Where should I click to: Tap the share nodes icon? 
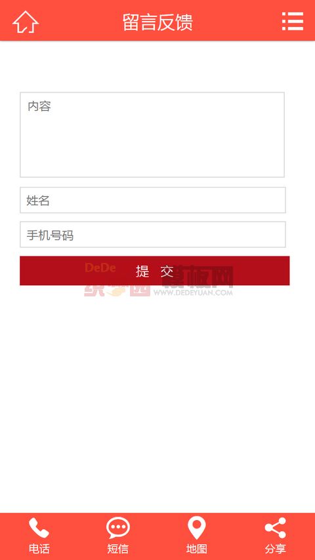276,528
